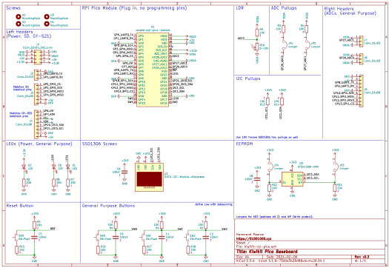
Task: Click the JP3 jumper in EEPROM section
Action: 335,166
